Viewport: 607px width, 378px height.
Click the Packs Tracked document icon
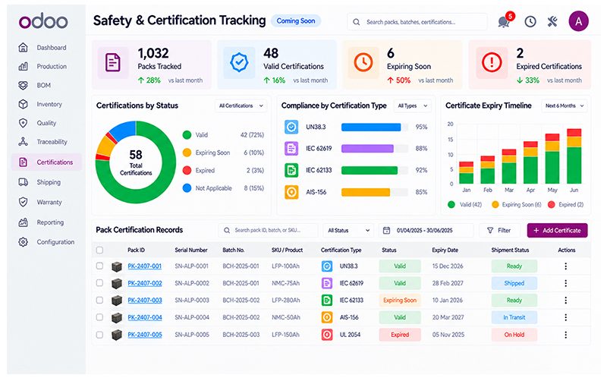[112, 62]
